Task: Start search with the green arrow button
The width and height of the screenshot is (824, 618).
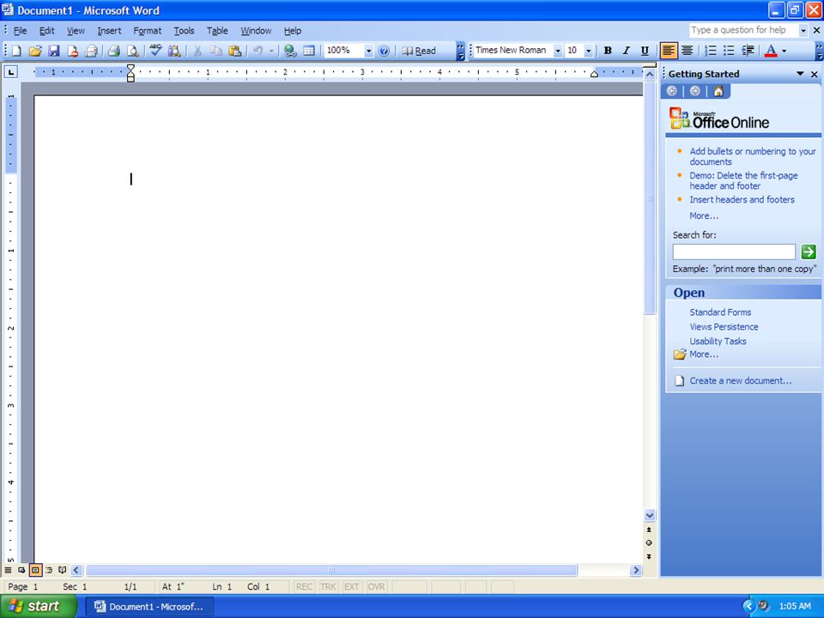Action: point(809,252)
